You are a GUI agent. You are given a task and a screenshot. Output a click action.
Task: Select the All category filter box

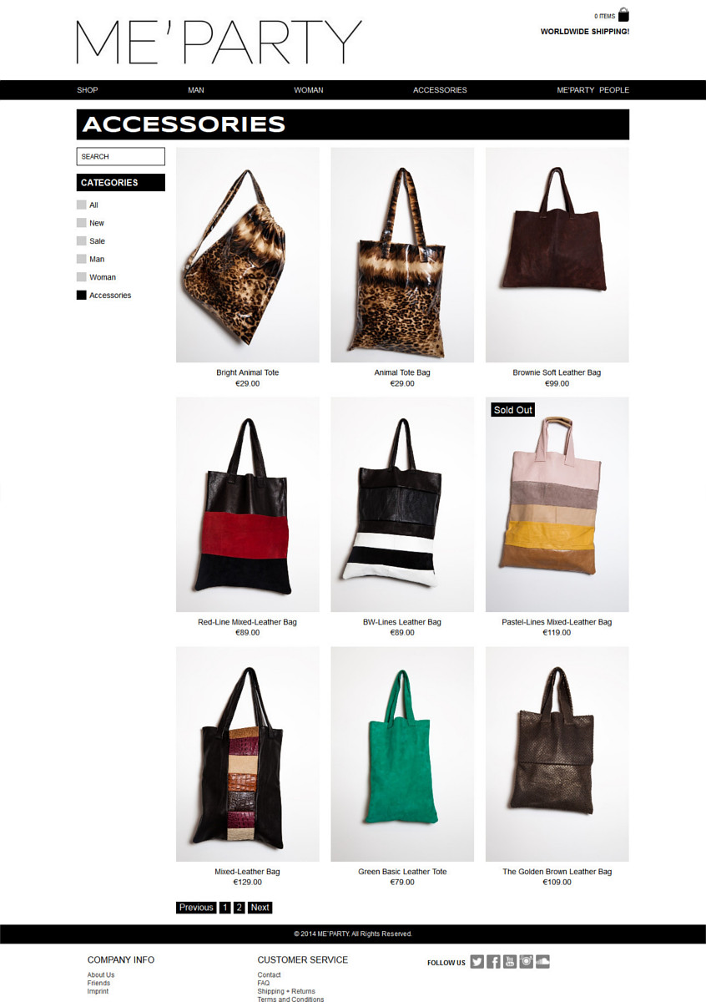coord(81,205)
